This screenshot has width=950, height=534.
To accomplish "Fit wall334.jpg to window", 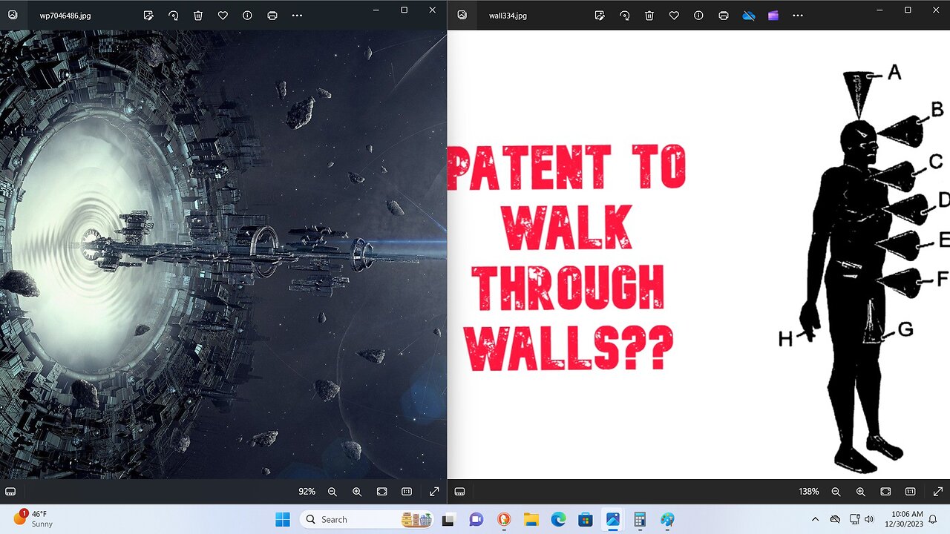I will coord(885,492).
